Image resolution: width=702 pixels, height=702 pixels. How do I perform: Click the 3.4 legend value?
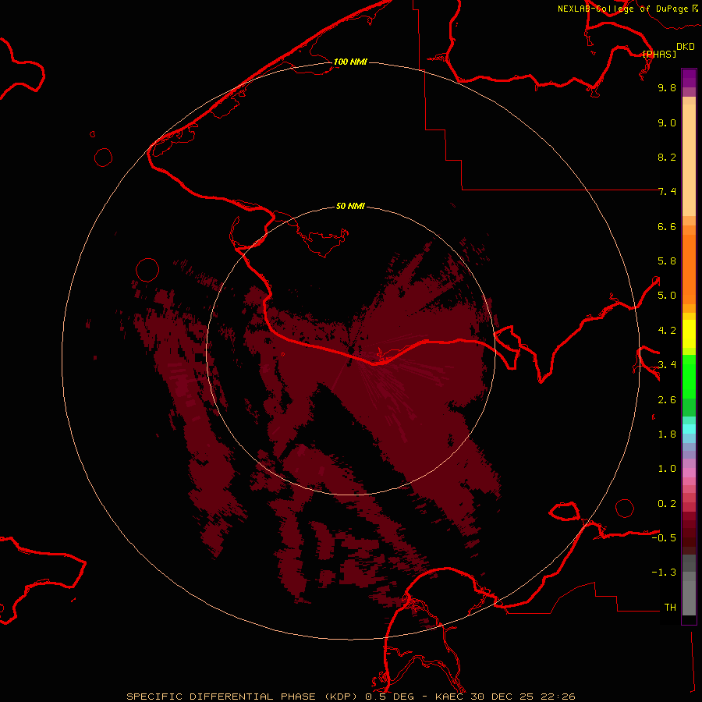click(667, 365)
